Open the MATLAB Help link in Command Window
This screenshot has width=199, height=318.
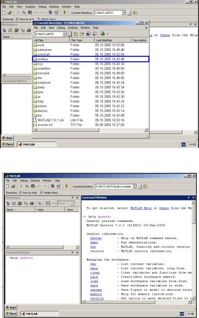click(x=141, y=208)
